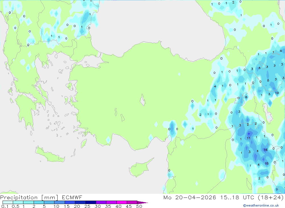Click the 'ECMWF' model label
285x208 pixels.
click(72, 197)
